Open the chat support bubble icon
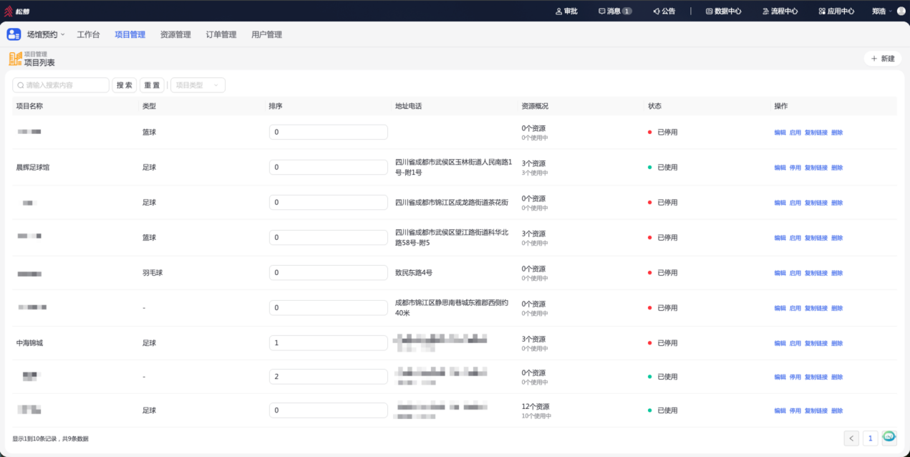 [889, 436]
